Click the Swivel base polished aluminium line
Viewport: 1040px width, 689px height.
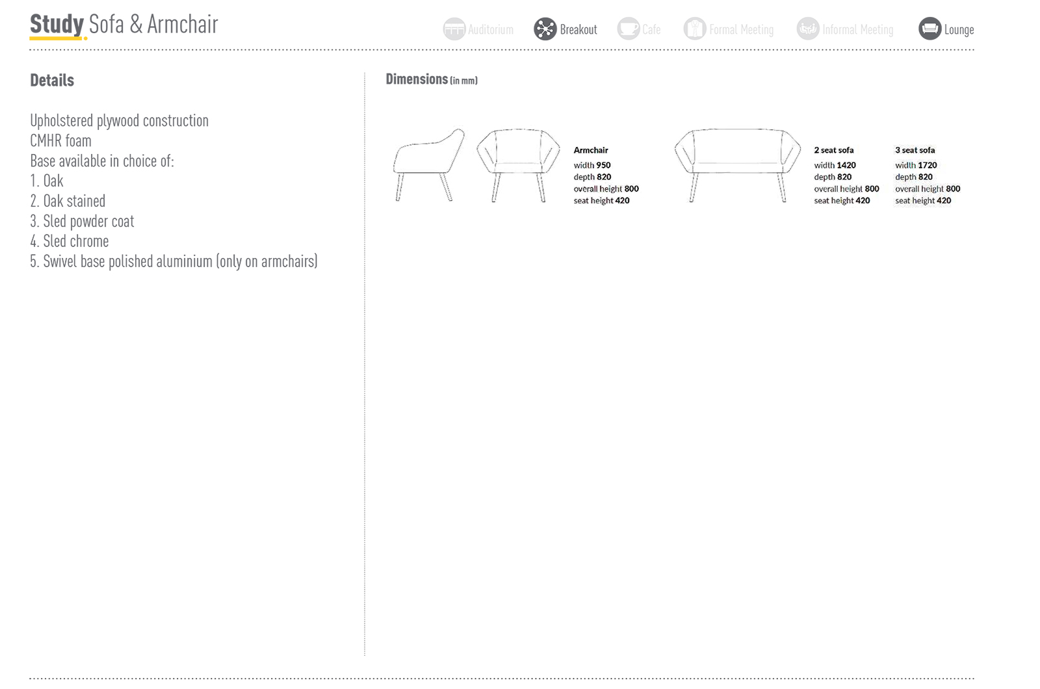tap(174, 261)
